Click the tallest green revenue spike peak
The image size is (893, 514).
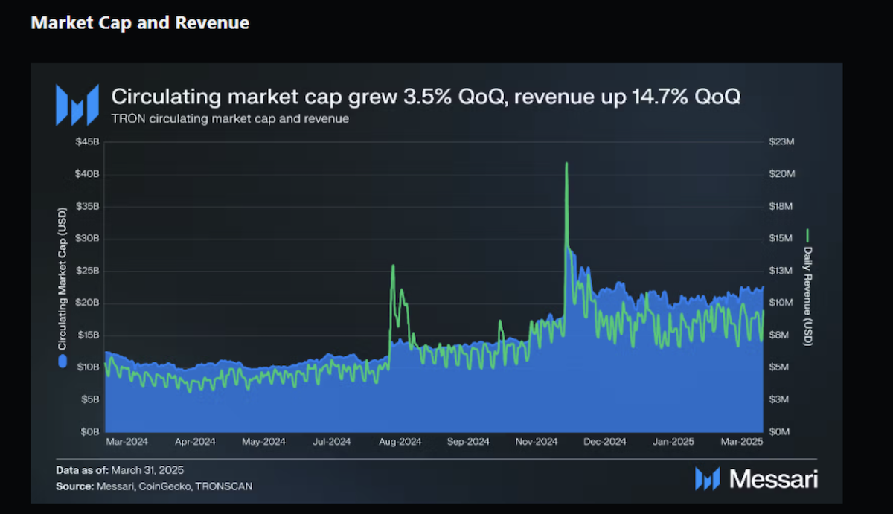566,164
